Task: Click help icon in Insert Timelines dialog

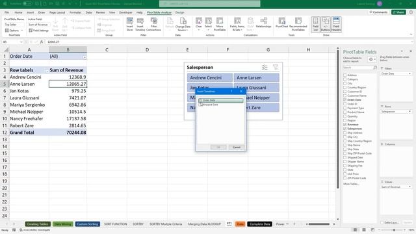Action: pos(231,91)
